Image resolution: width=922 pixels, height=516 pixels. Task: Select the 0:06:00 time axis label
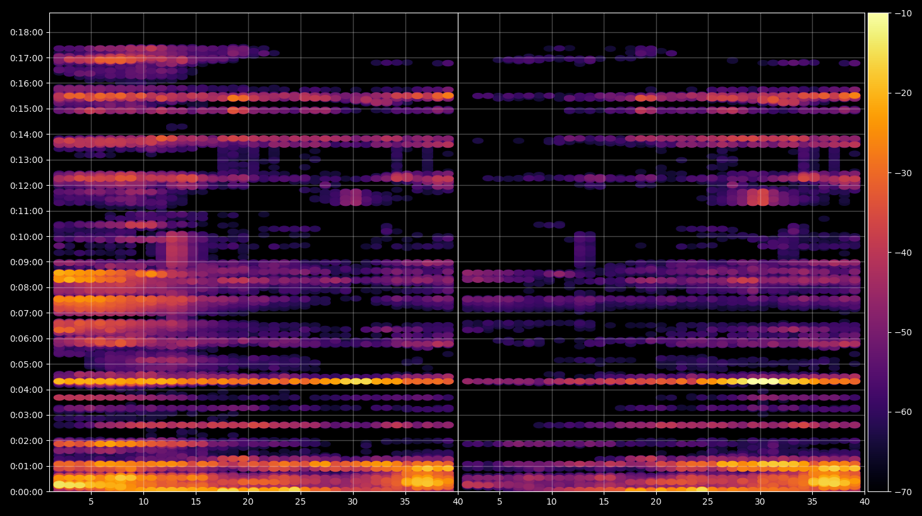[27, 339]
